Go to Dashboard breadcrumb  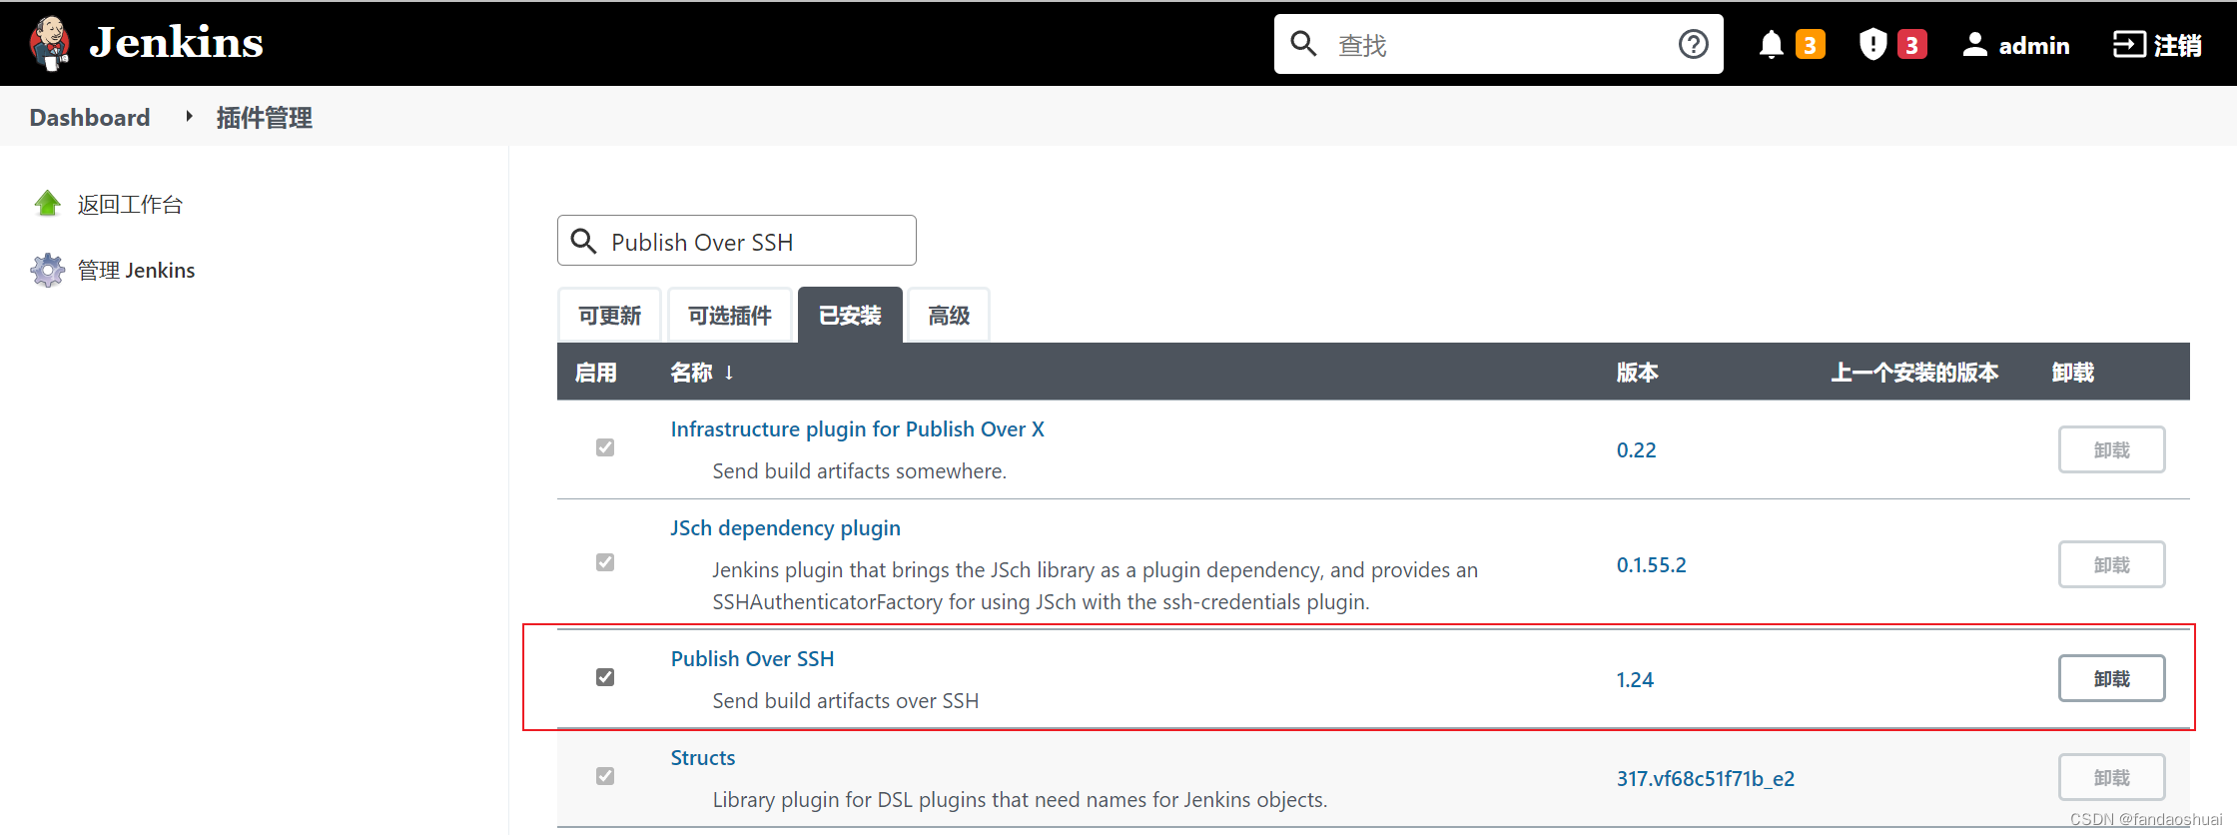(90, 117)
